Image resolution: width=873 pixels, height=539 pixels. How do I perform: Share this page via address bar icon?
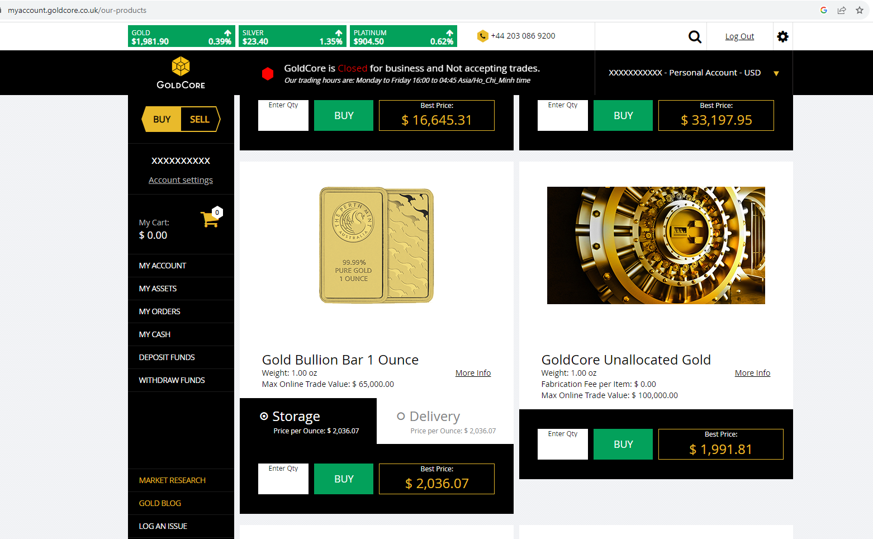coord(841,10)
